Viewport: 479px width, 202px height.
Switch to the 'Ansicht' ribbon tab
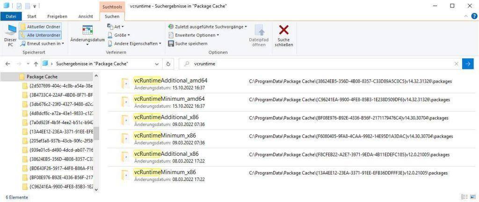pos(86,16)
